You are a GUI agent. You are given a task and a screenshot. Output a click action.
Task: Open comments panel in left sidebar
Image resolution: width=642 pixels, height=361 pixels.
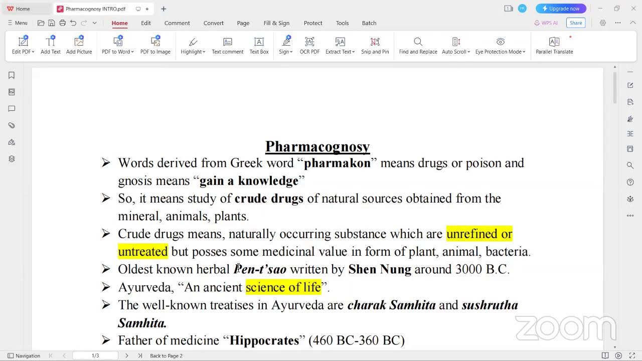click(12, 109)
